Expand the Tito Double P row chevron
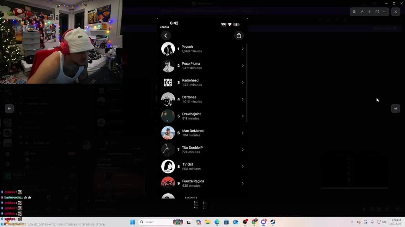The width and height of the screenshot is (405, 227). coord(243,150)
